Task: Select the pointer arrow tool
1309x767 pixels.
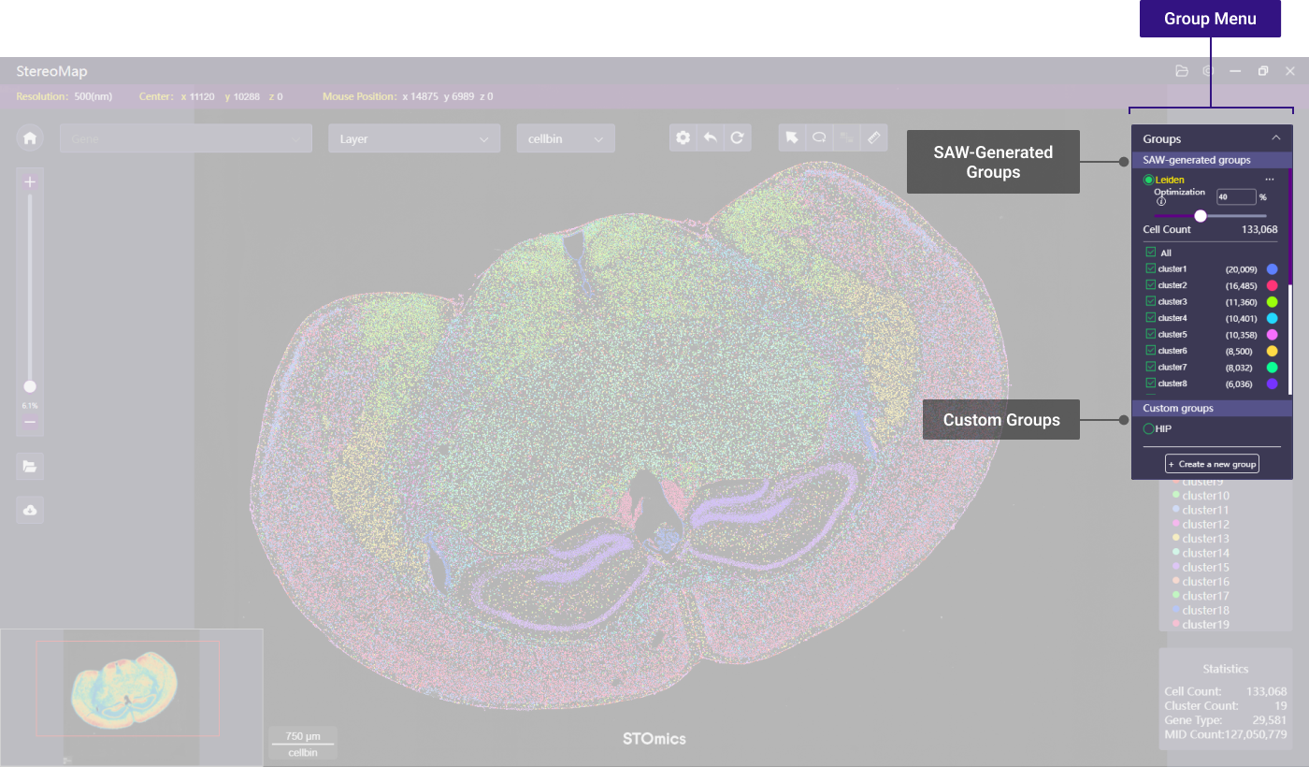Action: 792,137
